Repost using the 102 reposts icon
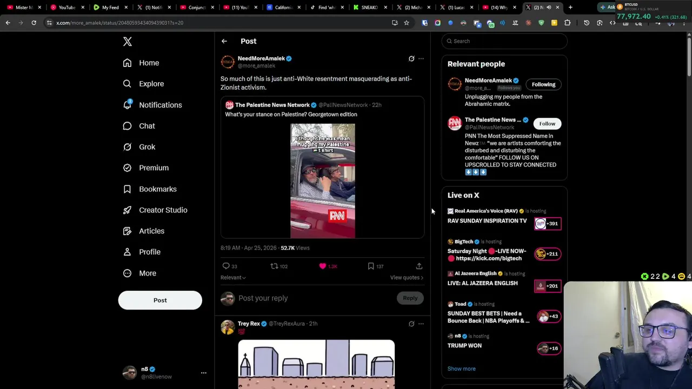Viewport: 692px width, 389px height. click(x=279, y=266)
